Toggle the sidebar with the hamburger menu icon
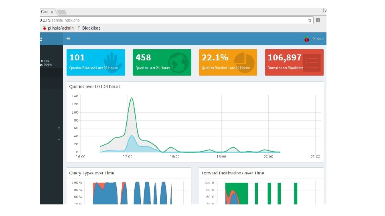The width and height of the screenshot is (385, 216). pos(68,39)
